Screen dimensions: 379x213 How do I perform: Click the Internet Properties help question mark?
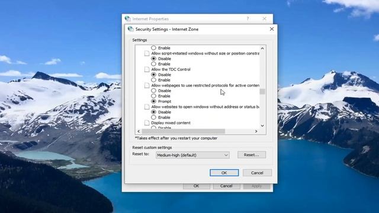point(248,18)
